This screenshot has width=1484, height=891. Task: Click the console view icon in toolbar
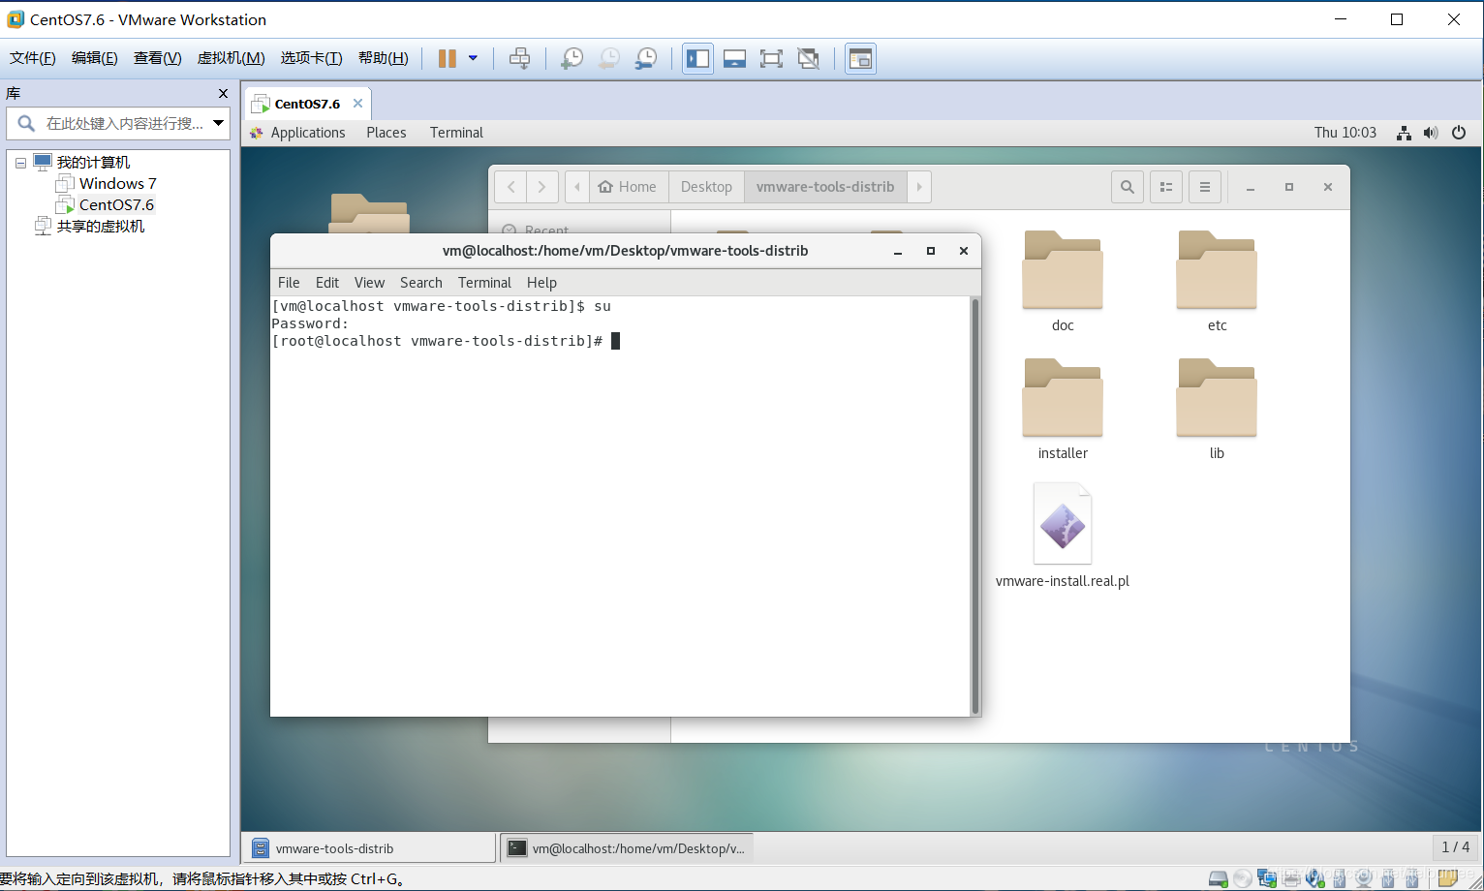pos(860,58)
